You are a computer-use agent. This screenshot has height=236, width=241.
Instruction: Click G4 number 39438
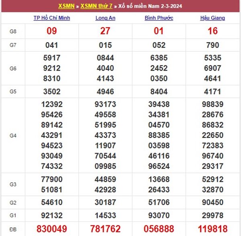[x=159, y=105]
